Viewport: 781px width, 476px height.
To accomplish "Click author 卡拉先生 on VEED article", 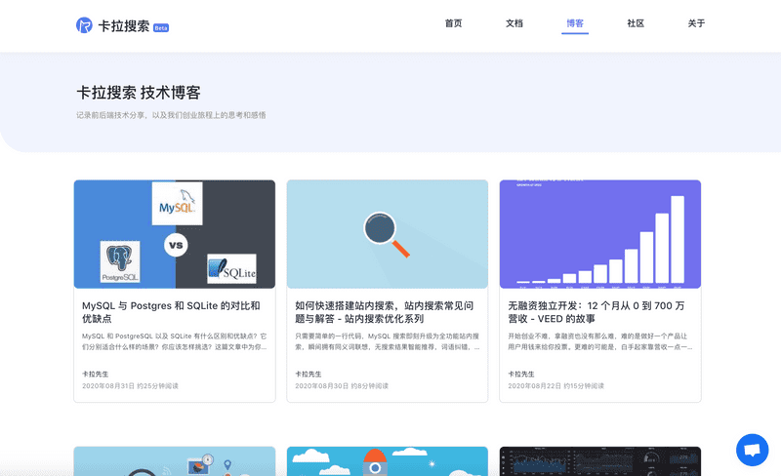I will click(x=521, y=374).
